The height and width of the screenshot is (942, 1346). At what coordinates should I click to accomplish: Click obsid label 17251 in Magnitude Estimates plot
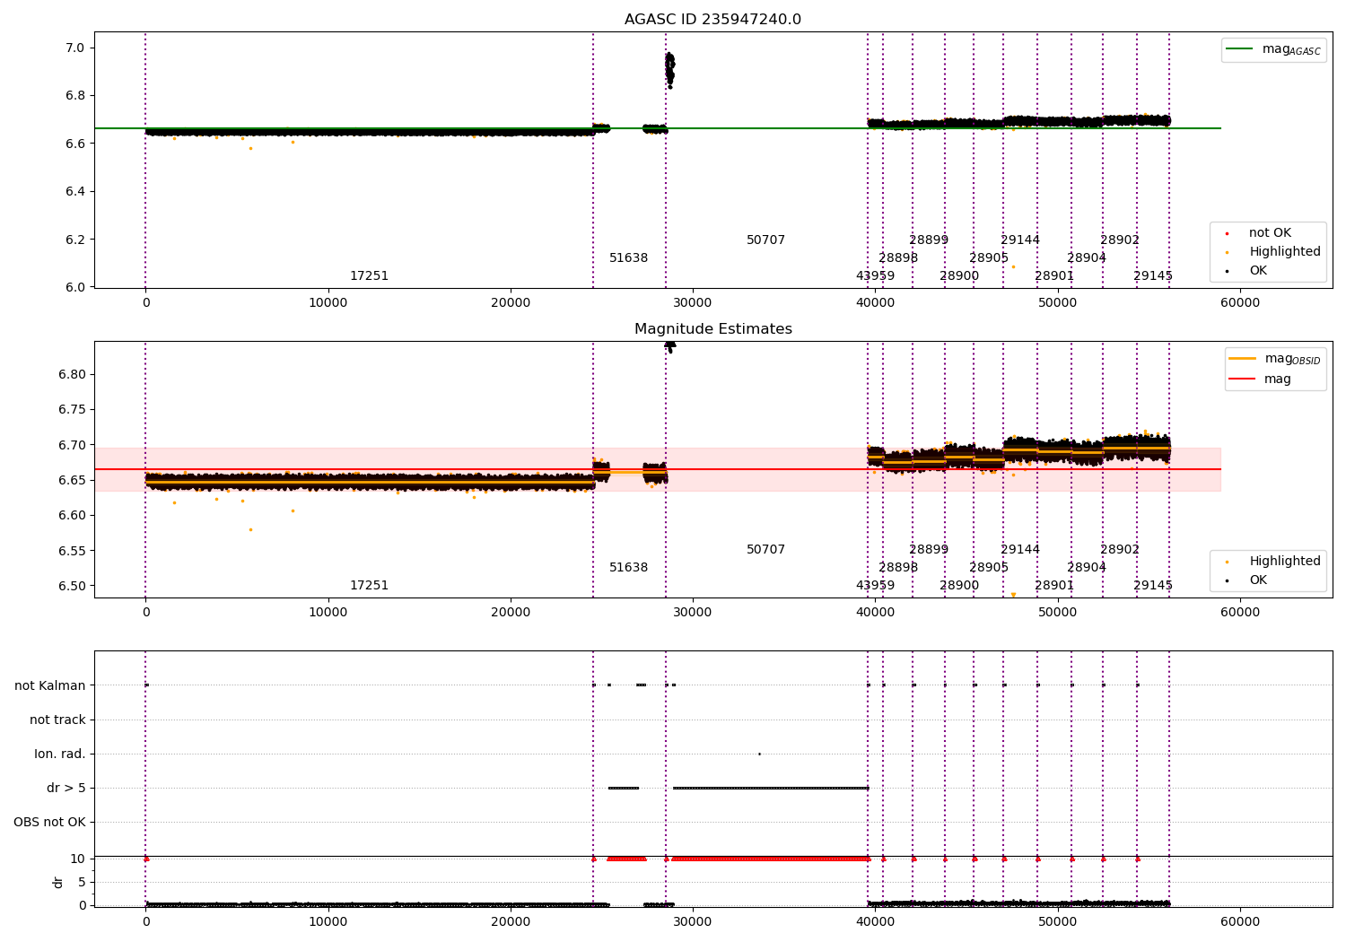point(369,586)
